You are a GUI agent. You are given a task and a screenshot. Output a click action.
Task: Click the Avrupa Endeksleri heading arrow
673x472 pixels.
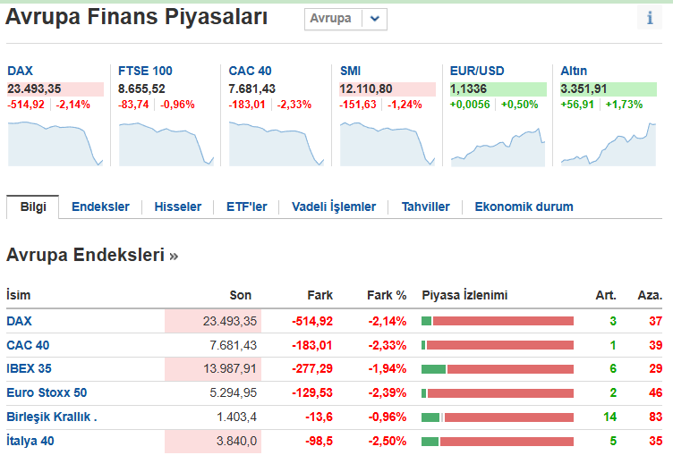[174, 256]
